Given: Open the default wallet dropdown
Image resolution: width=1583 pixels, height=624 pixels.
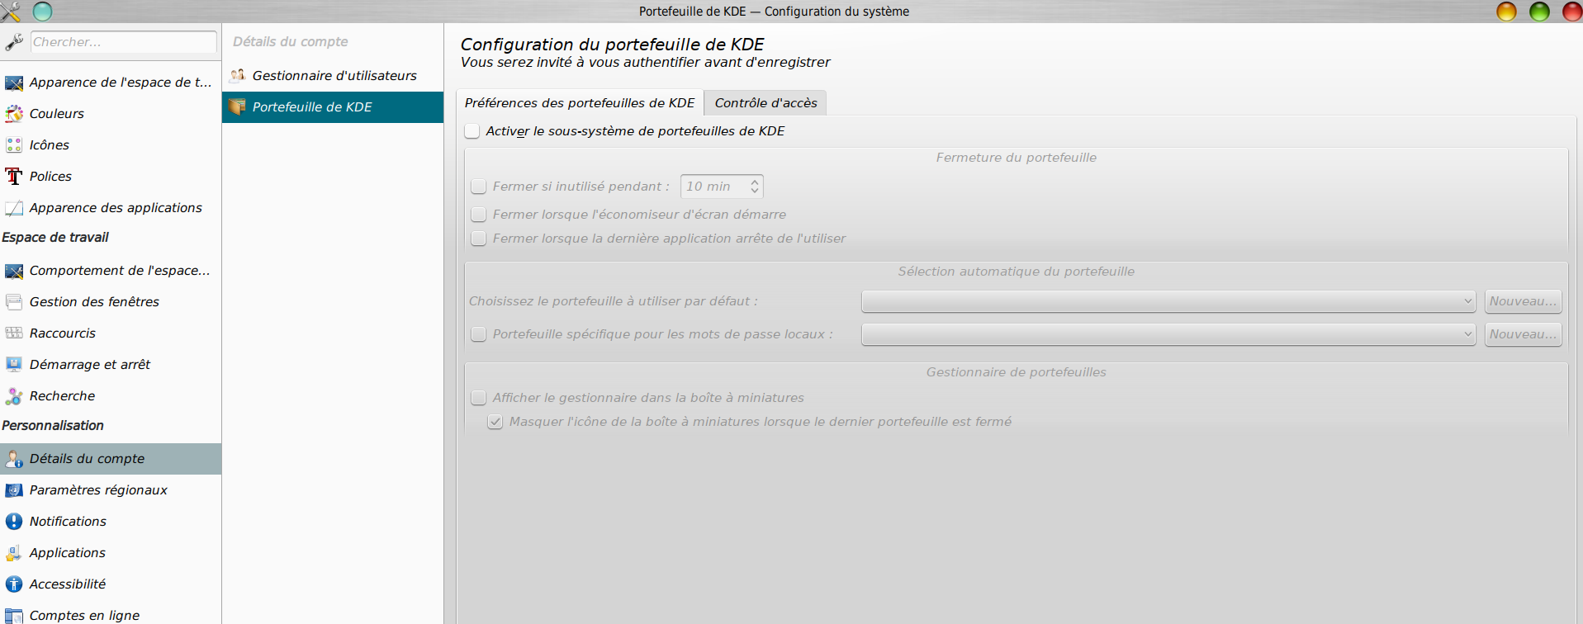Looking at the screenshot, I should click(1168, 301).
